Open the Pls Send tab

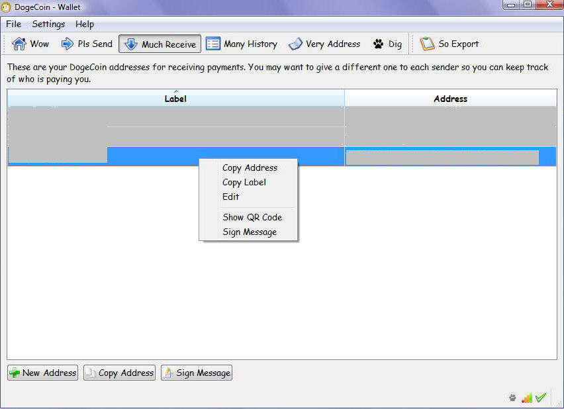tap(87, 44)
